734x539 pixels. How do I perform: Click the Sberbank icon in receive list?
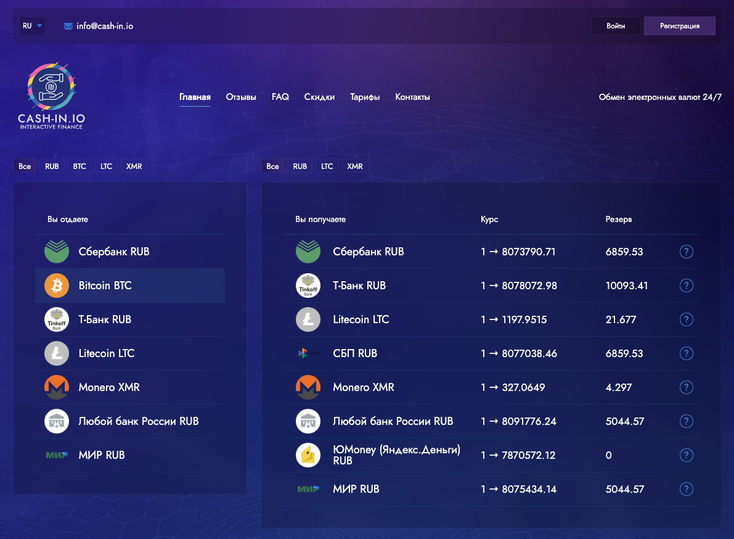(x=308, y=252)
